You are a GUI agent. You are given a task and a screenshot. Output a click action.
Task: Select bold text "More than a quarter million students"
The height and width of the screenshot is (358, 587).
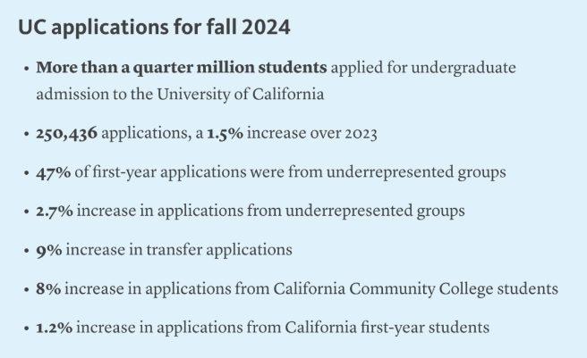182,68
